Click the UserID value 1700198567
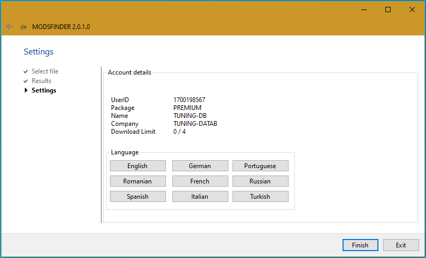426x258 pixels. pos(189,100)
